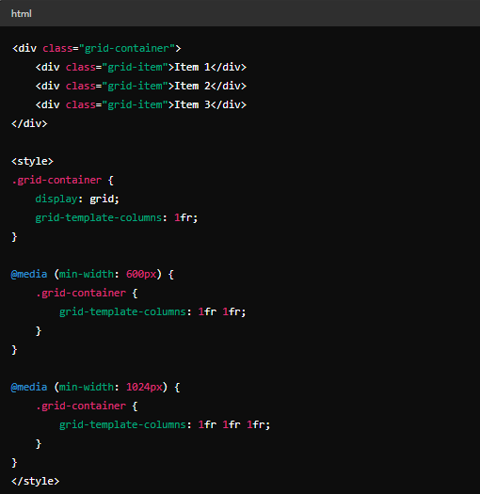Click the opening style tag
This screenshot has height=494, width=480.
pos(32,161)
